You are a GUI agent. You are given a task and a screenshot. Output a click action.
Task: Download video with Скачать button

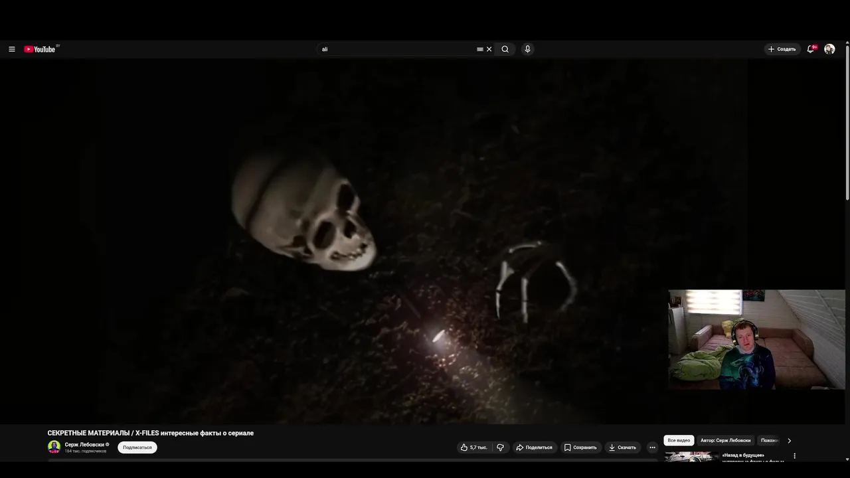[623, 447]
